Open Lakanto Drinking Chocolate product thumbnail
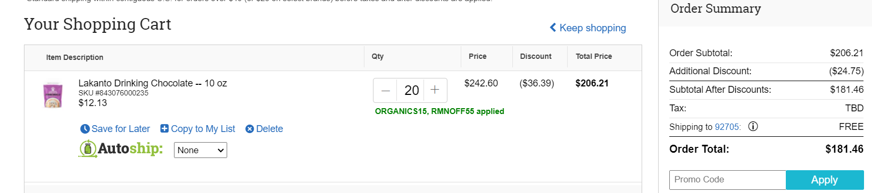This screenshot has width=872, height=193. [x=53, y=95]
